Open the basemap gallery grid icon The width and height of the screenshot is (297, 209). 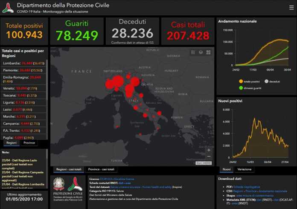(x=208, y=52)
